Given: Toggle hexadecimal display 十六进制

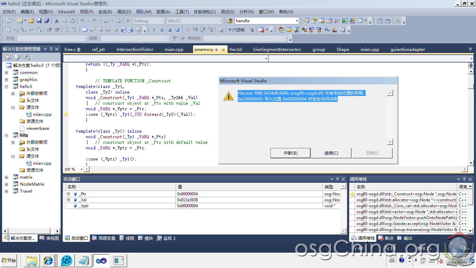Looking at the screenshot, I should [x=236, y=30].
